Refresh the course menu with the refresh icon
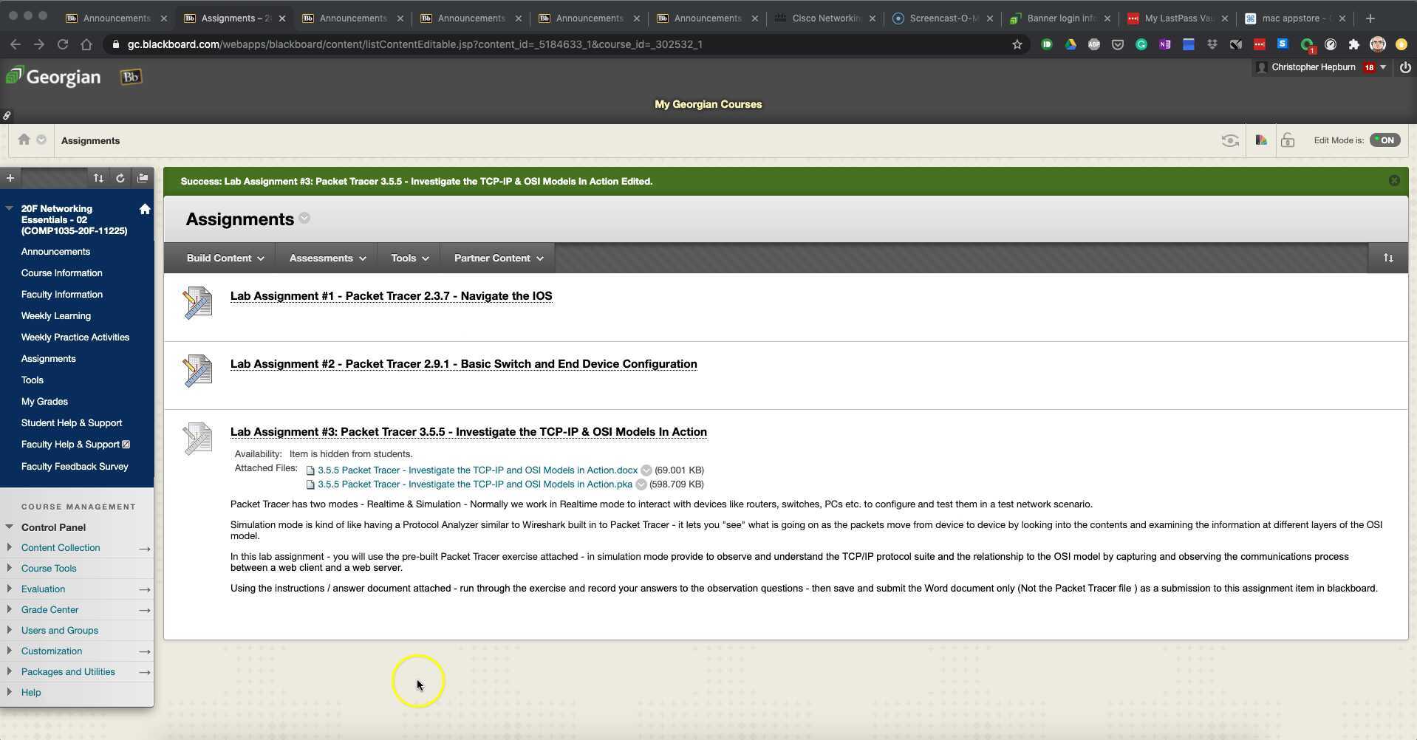 pyautogui.click(x=120, y=178)
